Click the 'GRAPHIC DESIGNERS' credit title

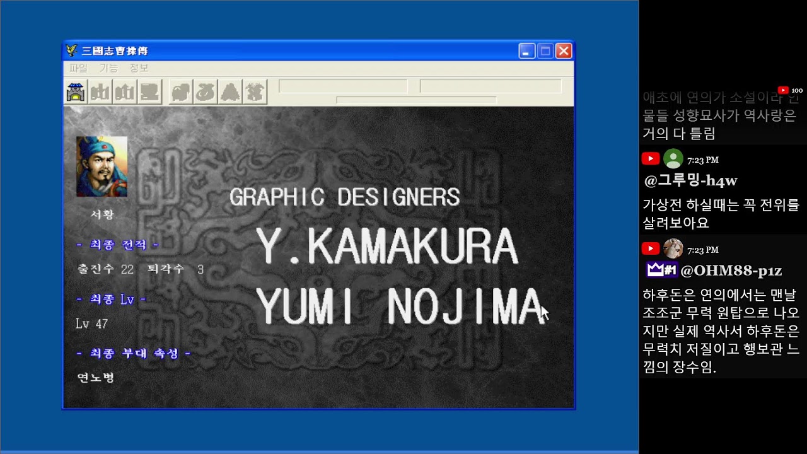pyautogui.click(x=345, y=197)
